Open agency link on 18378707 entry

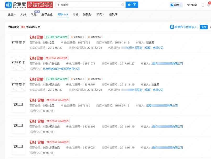[x=142, y=90]
